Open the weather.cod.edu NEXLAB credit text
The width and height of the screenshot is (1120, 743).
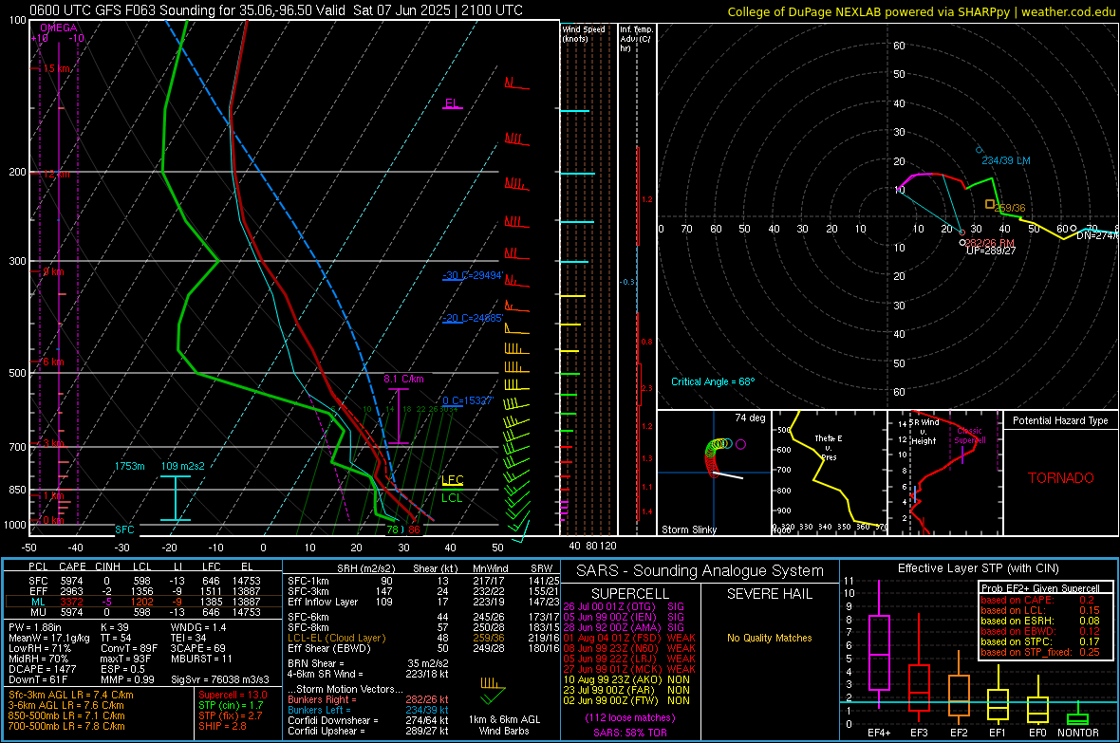pos(921,11)
